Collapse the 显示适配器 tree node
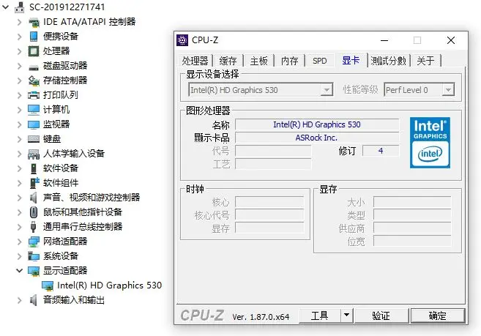481x336 pixels. [x=19, y=271]
